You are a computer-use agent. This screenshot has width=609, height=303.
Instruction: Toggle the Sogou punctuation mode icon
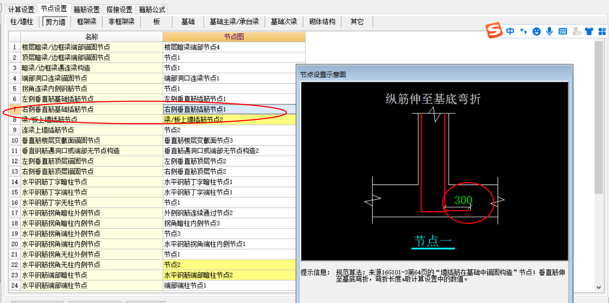pyautogui.click(x=523, y=31)
